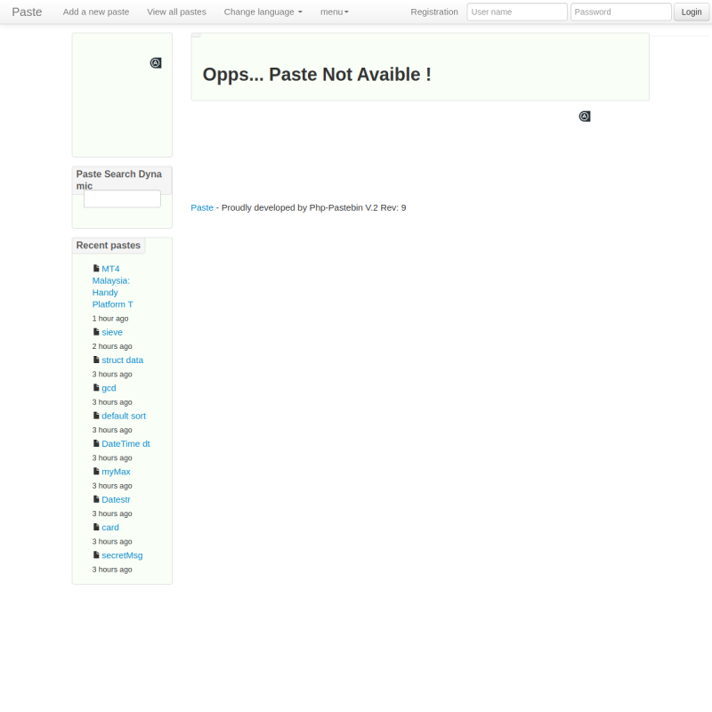712x712 pixels.
Task: Focus the Password field
Action: point(620,12)
